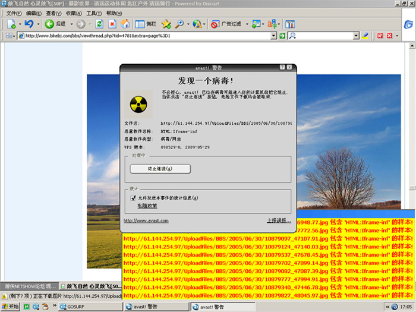Click the ad filter (广告过滤) icon
The width and height of the screenshot is (416, 312).
pos(215,24)
